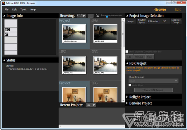Select the _HDR2.JPG thumbnail
The width and height of the screenshot is (187, 130).
coord(74,65)
